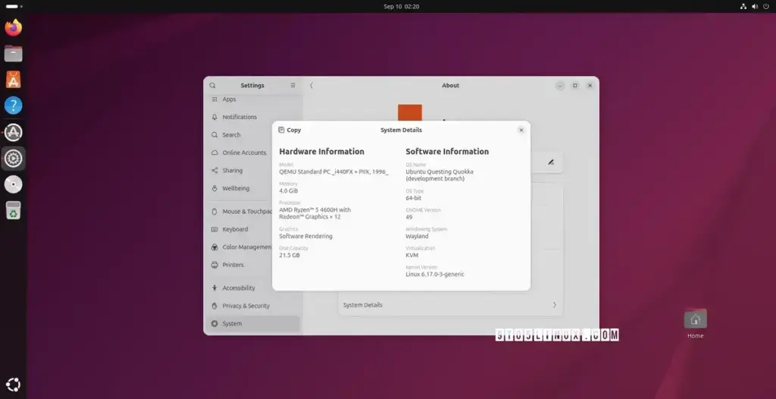Expand the System Details row chevron
Image resolution: width=776 pixels, height=399 pixels.
554,305
